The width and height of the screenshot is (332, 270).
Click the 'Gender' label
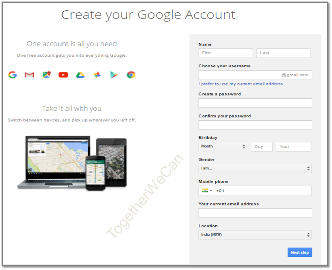tap(207, 160)
